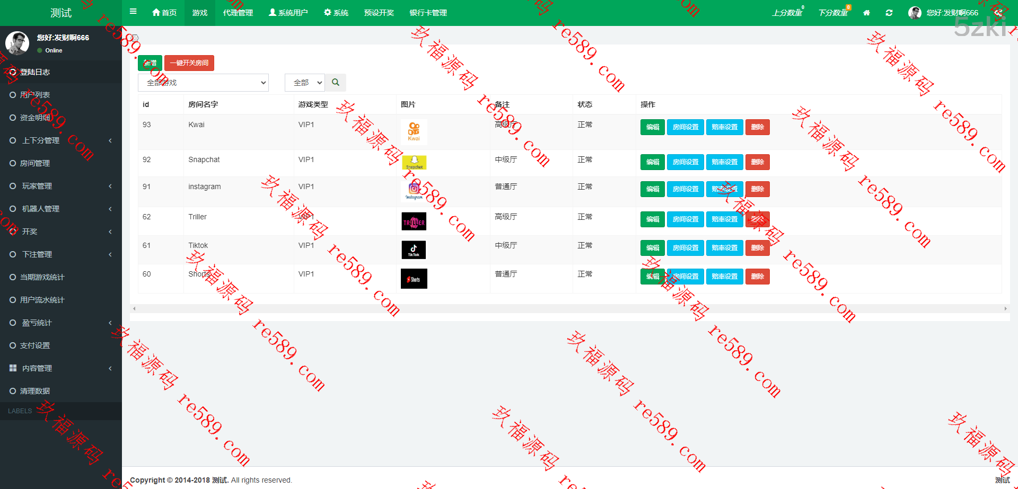
Task: Click 编辑 for the Kwai room
Action: point(652,127)
